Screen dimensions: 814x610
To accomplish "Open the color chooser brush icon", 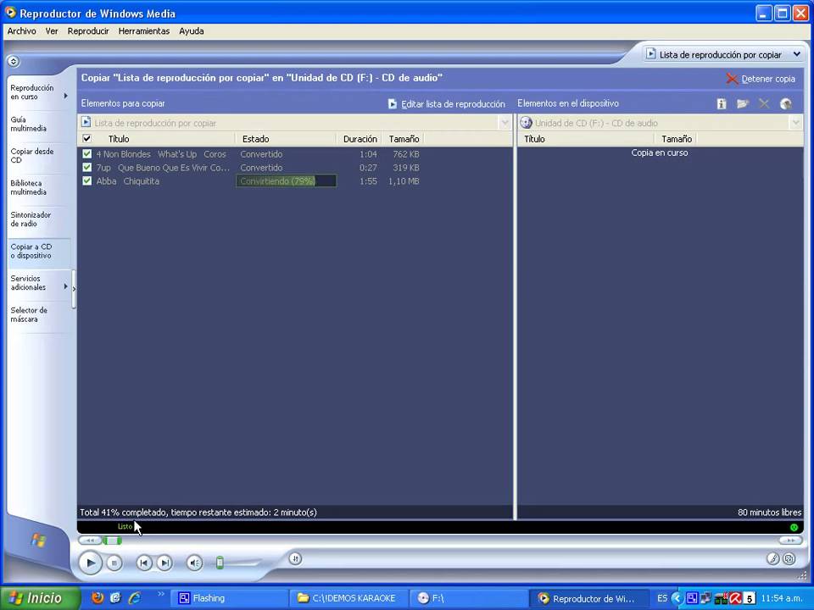I will 773,558.
